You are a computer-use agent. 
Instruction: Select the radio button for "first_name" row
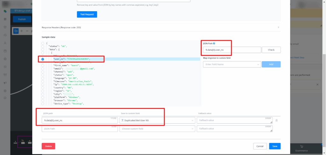point(43,65)
